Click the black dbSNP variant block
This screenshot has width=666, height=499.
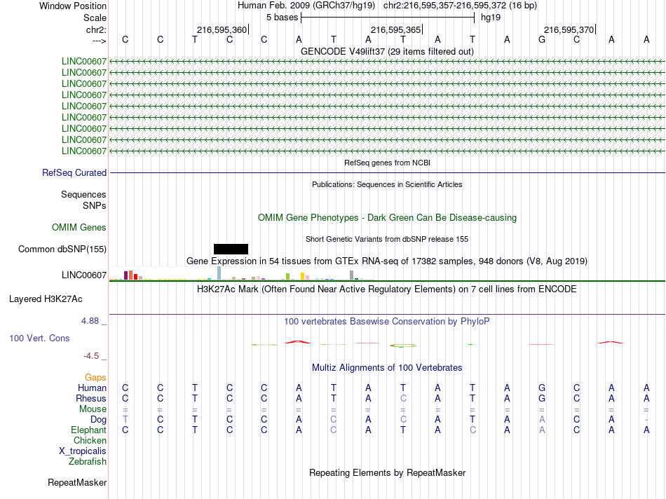click(231, 249)
